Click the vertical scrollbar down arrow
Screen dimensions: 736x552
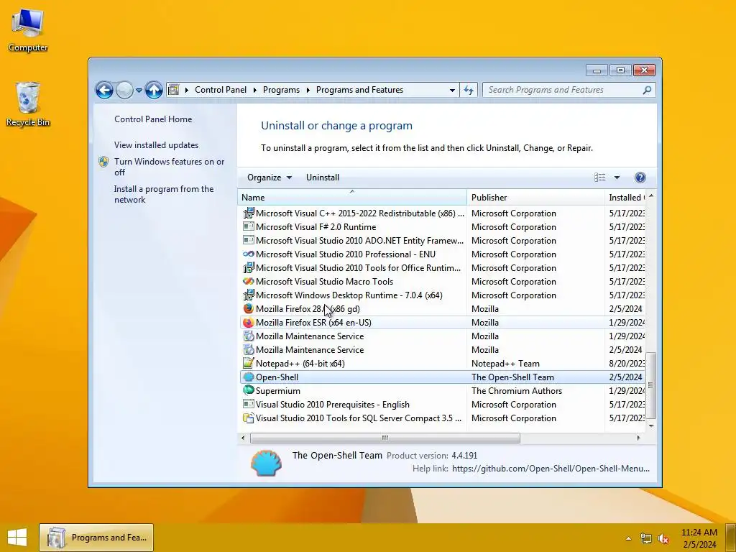pyautogui.click(x=650, y=425)
